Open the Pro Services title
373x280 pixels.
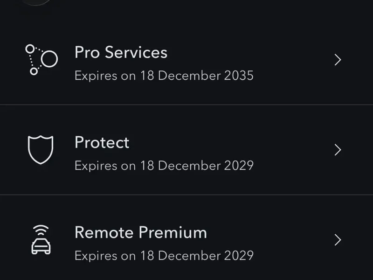121,52
